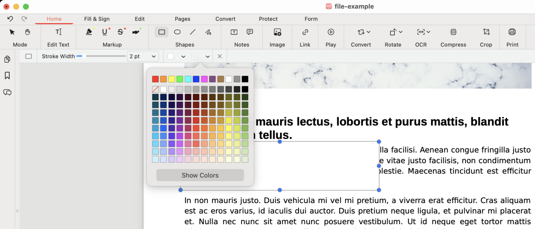Select the strikethrough markup tool
Screen dimensions: 535x229
coord(120,32)
